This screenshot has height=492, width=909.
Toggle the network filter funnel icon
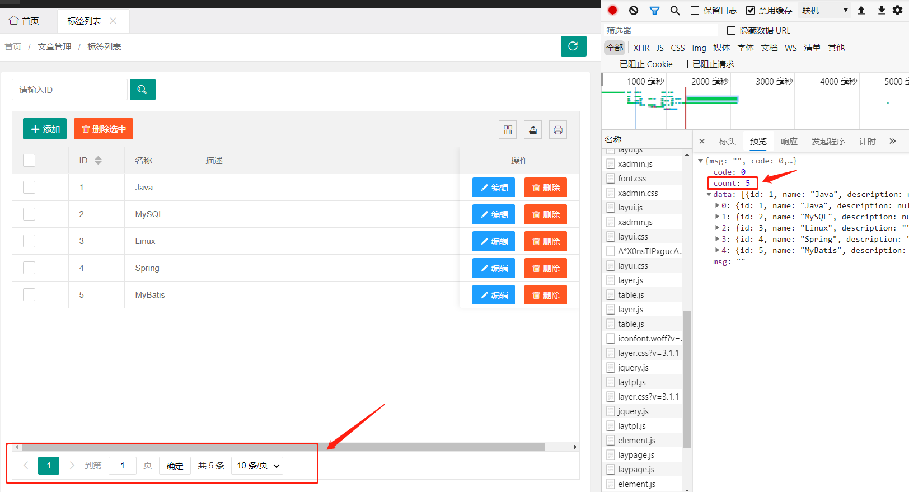pyautogui.click(x=654, y=10)
